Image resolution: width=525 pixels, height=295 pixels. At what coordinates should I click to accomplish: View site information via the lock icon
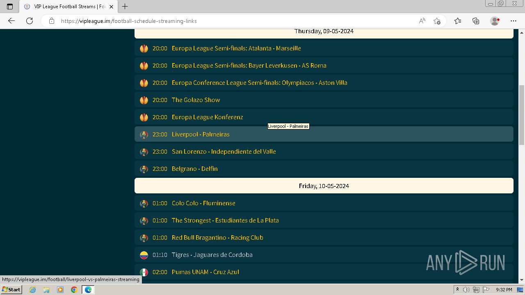(x=52, y=21)
